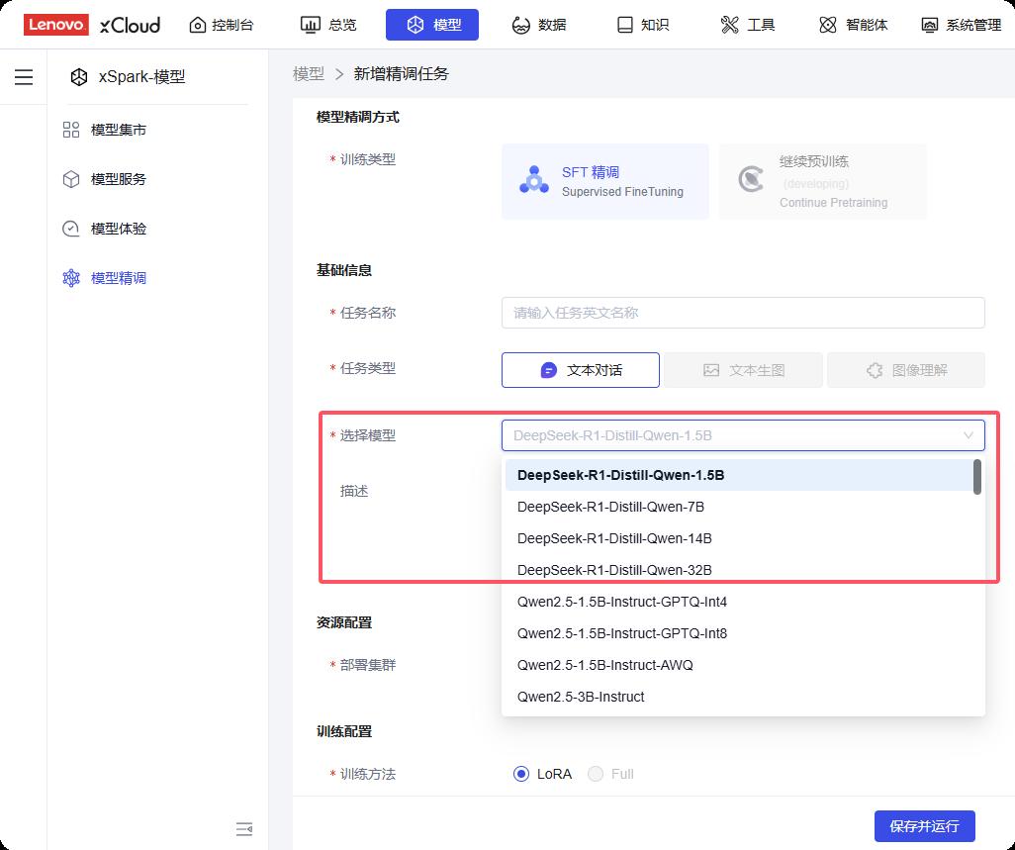The height and width of the screenshot is (850, 1015).
Task: Click the 智能体 icon in top navigation
Action: (x=827, y=25)
